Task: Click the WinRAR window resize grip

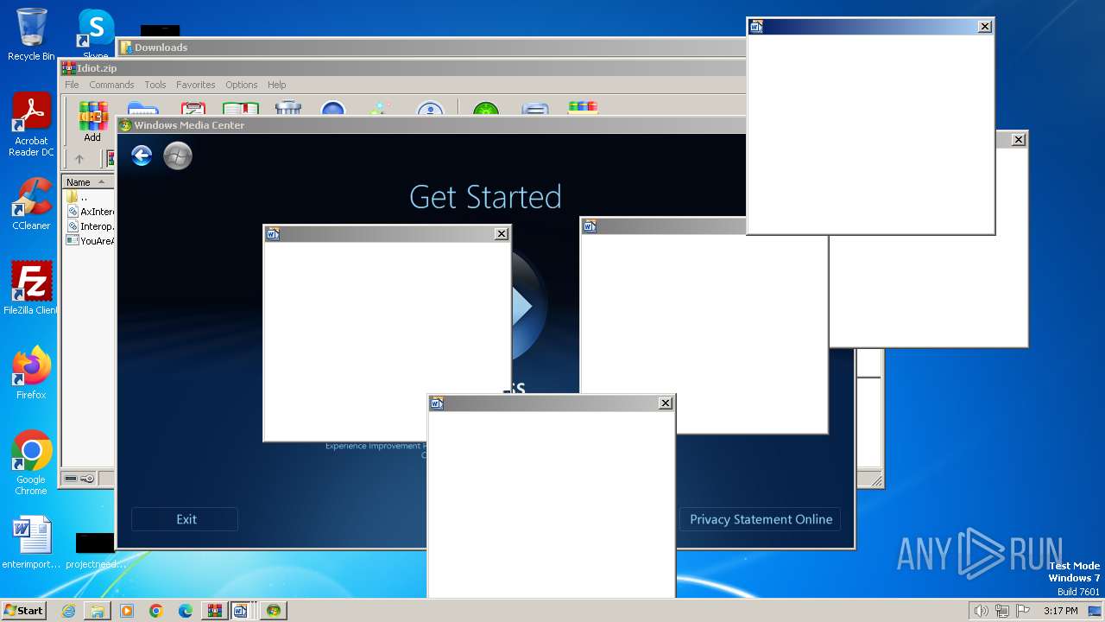Action: pyautogui.click(x=876, y=480)
